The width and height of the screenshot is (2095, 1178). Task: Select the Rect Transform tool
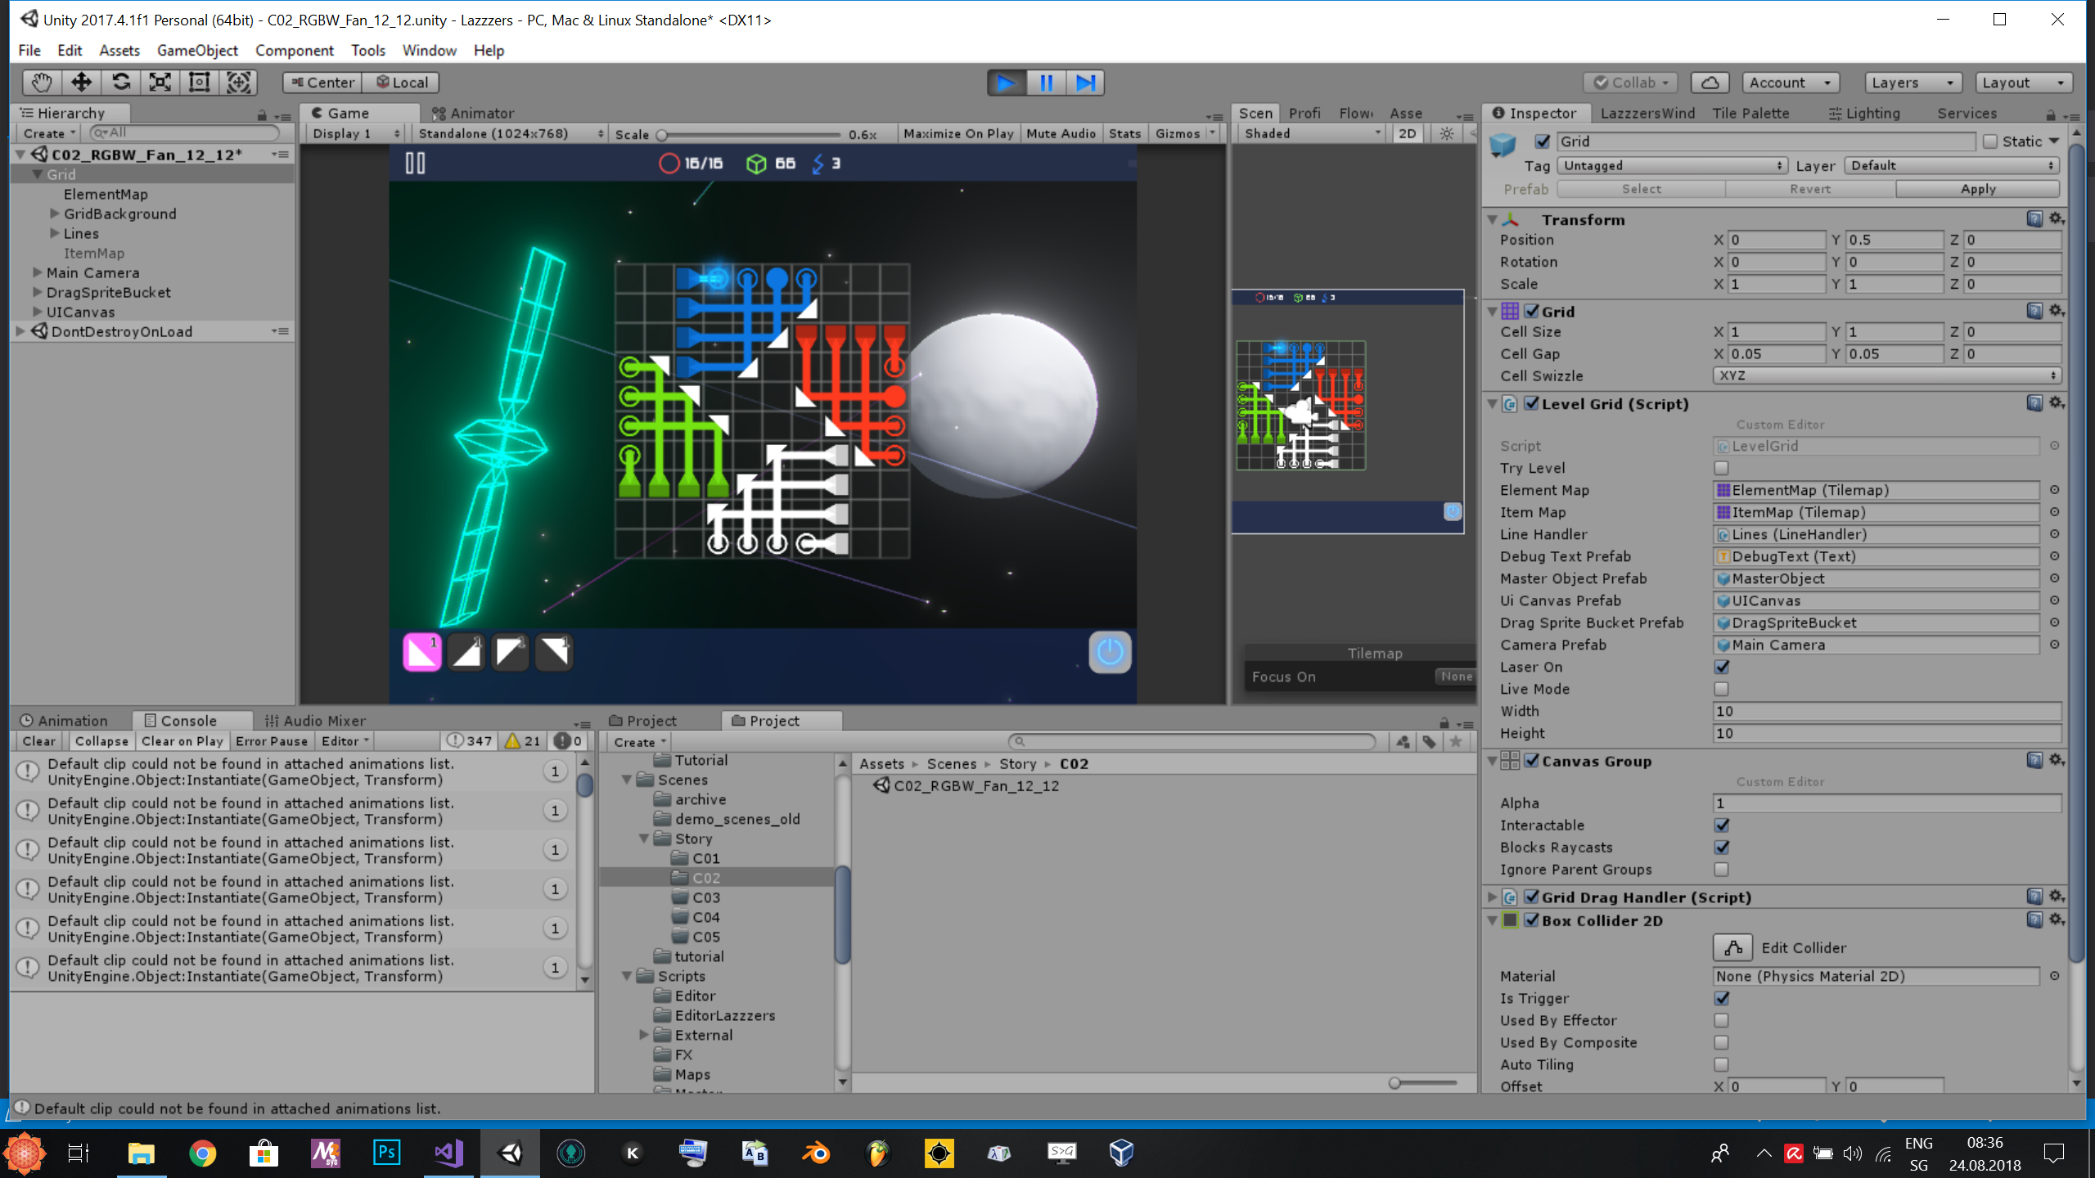(200, 82)
